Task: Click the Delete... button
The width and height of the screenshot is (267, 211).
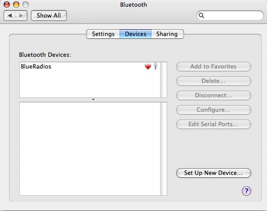Action: pos(214,81)
